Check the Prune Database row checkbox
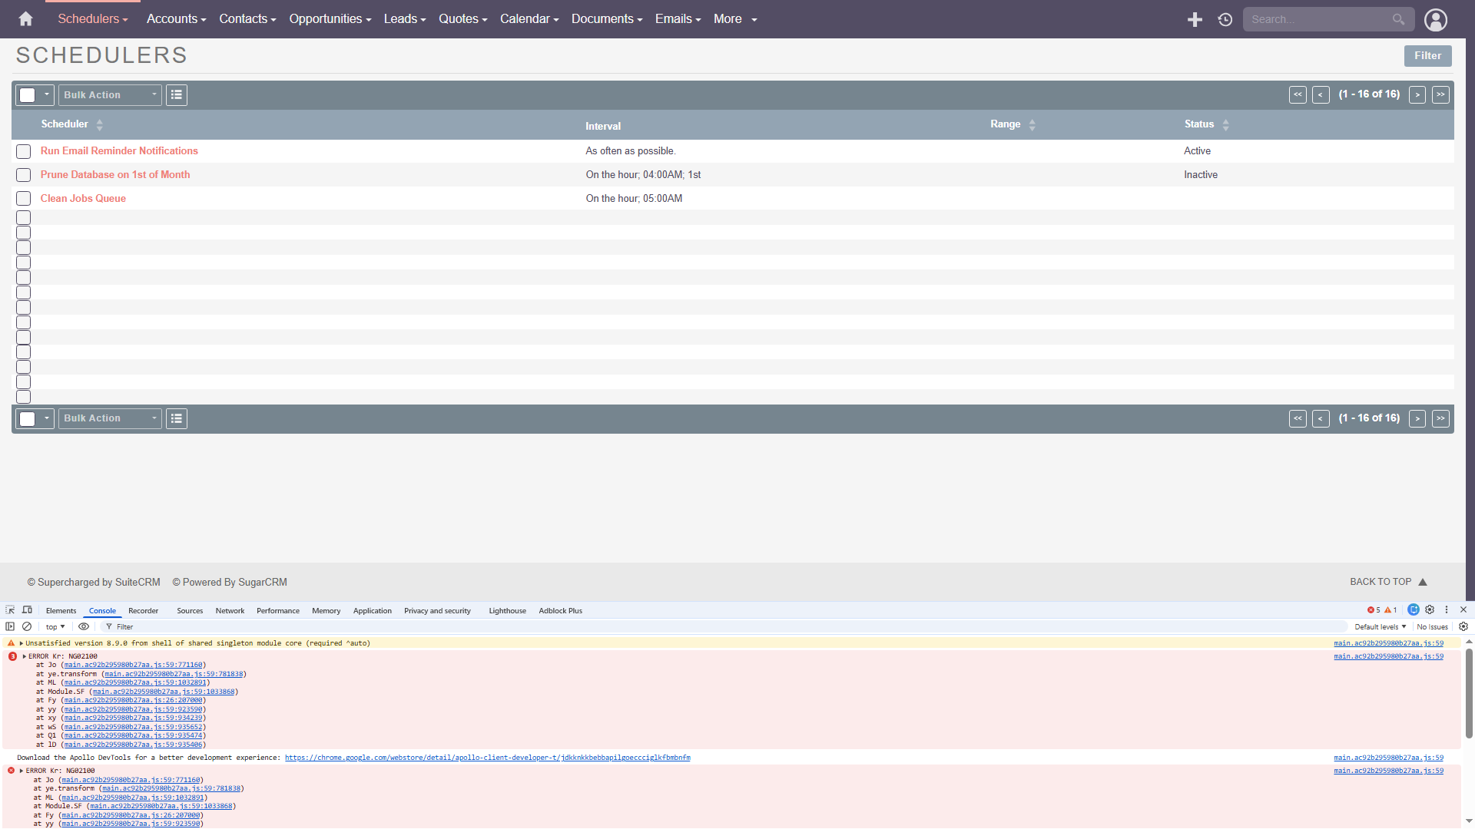Screen dimensions: 1475x829 pyautogui.click(x=24, y=176)
